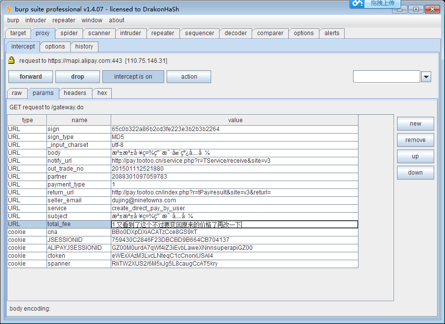Open the history sub-tab
The width and height of the screenshot is (445, 324).
tap(84, 46)
